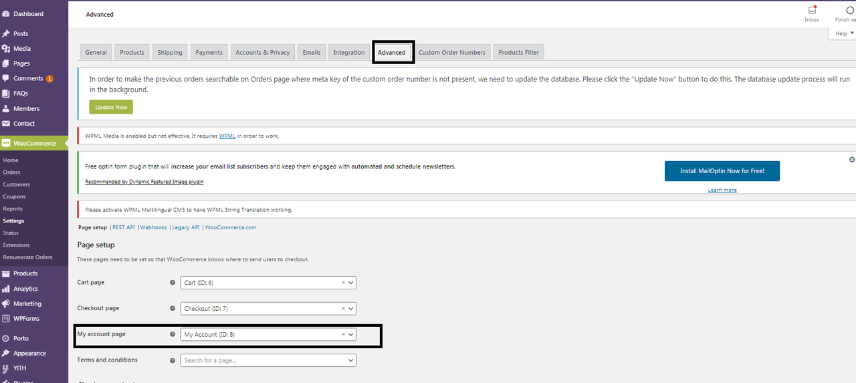Screen dimensions: 856x383
Task: Open WooCommerce Orders submenu item
Action: click(x=11, y=172)
